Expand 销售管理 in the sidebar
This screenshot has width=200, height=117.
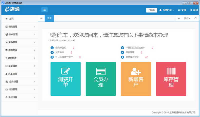(19, 27)
